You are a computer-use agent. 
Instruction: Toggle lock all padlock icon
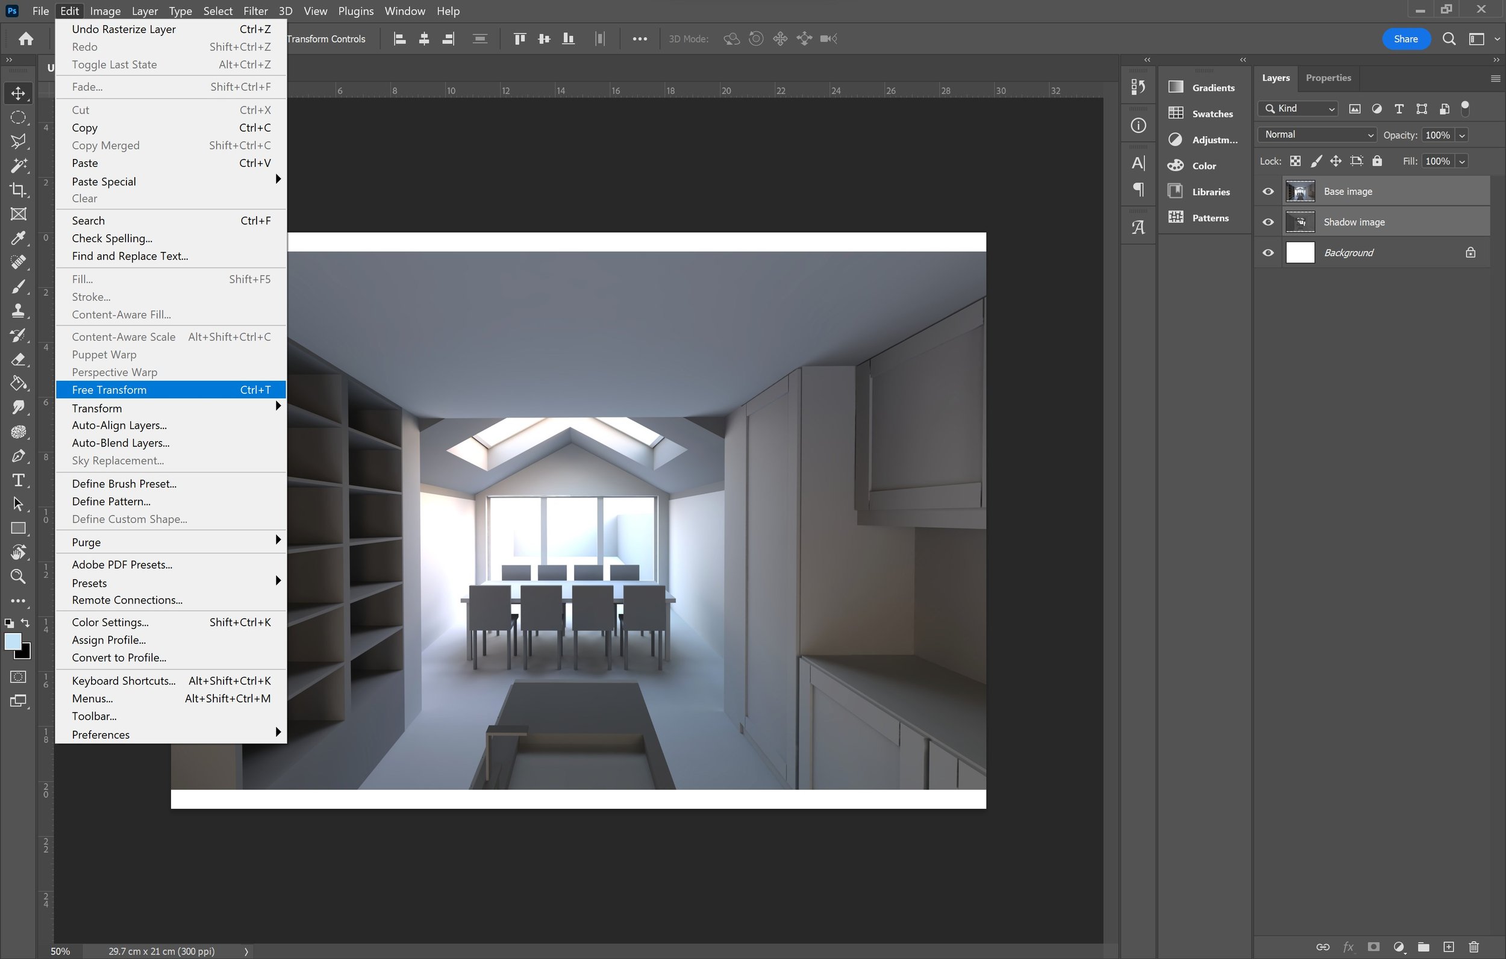[x=1377, y=161]
